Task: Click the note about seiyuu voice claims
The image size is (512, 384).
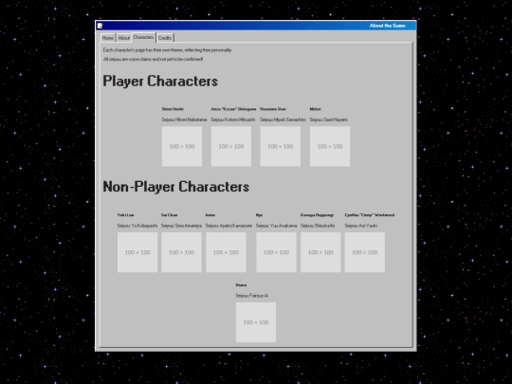Action: coord(153,59)
